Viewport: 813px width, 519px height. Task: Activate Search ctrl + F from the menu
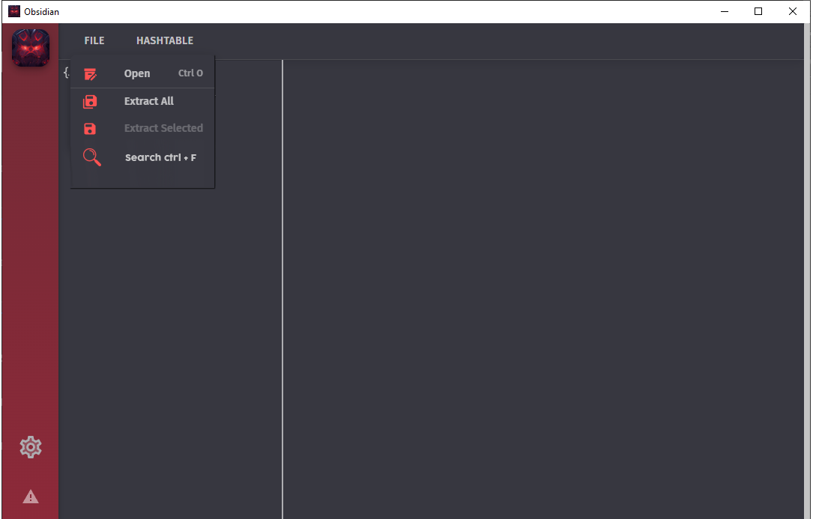160,157
